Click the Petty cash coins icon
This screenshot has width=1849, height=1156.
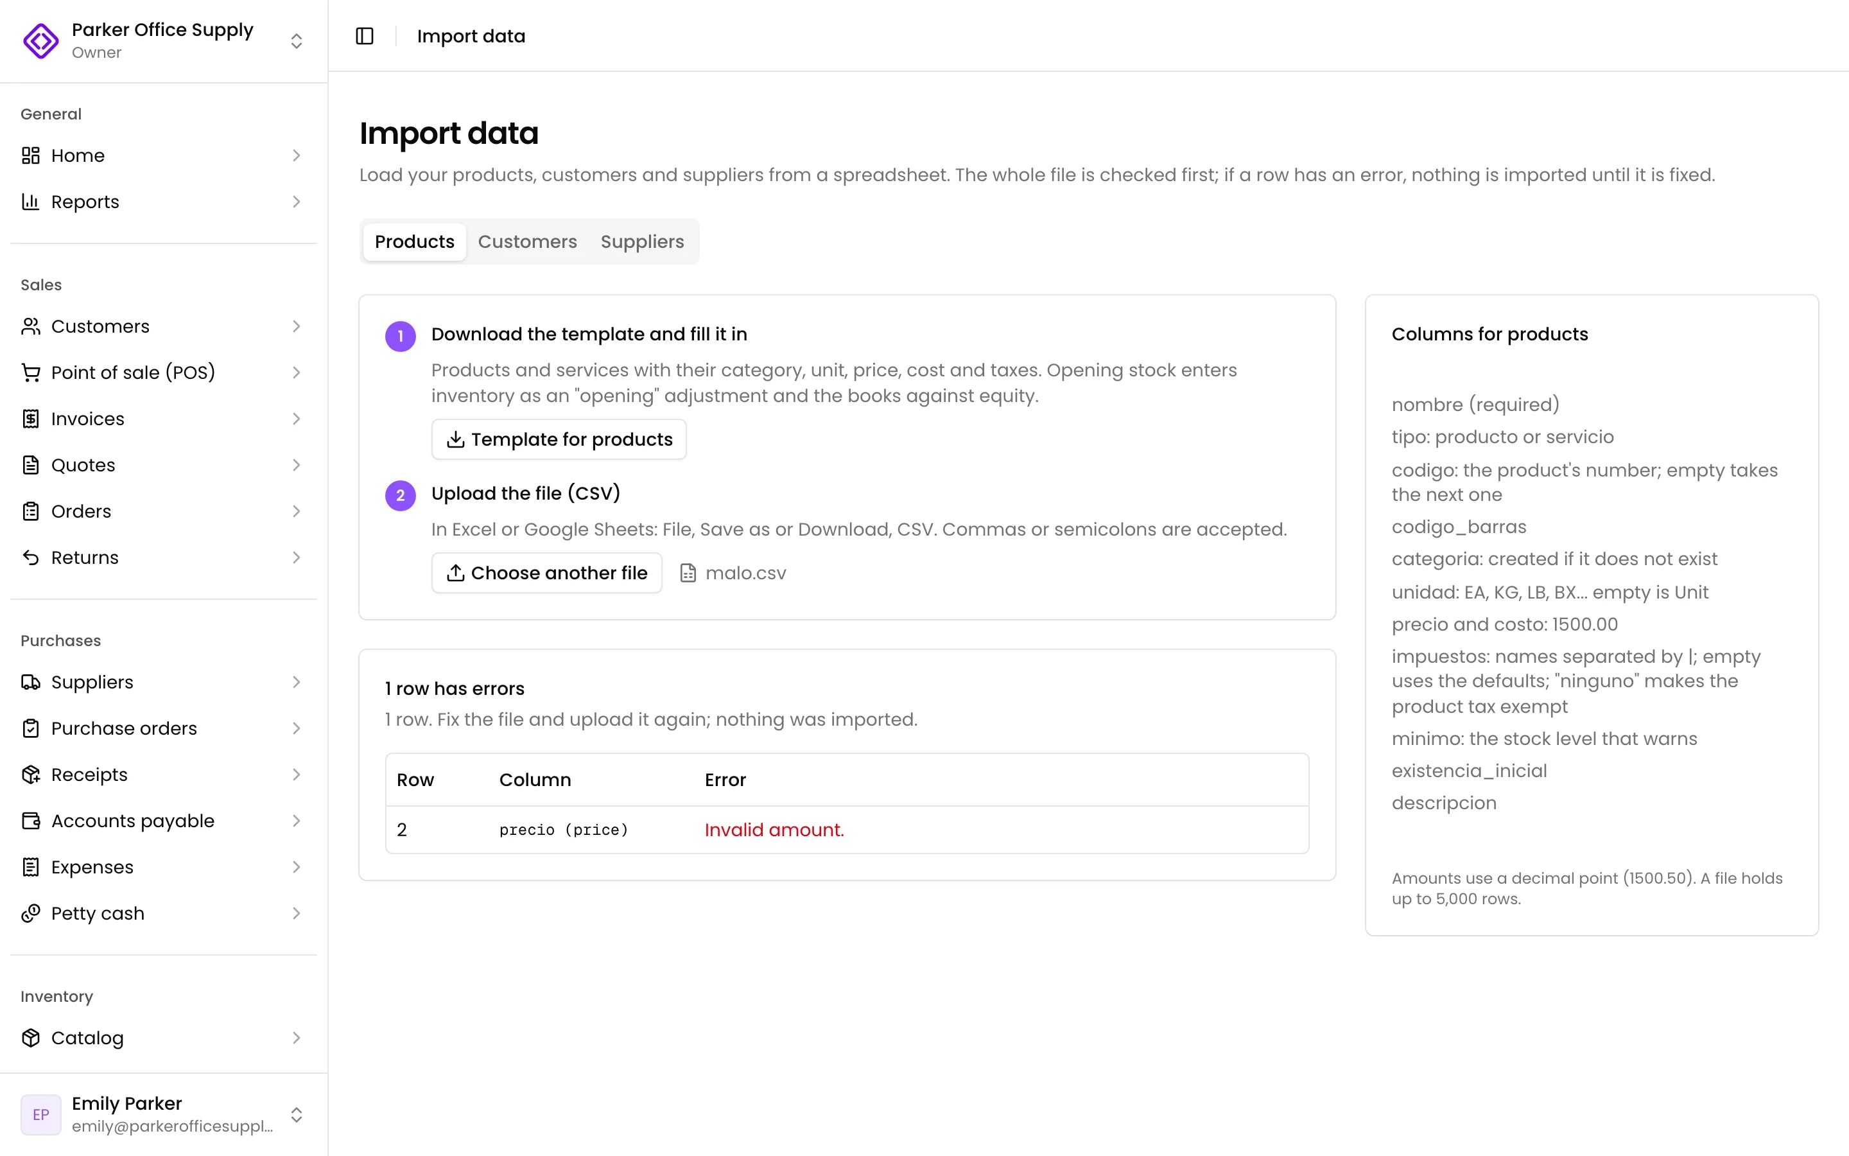point(31,914)
